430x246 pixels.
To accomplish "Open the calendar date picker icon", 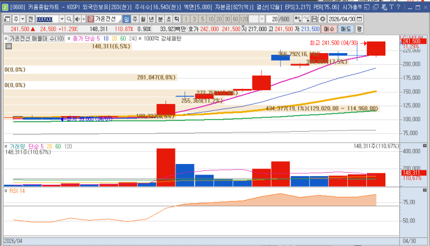I will click(359, 19).
